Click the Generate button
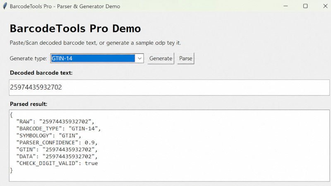 pyautogui.click(x=161, y=58)
